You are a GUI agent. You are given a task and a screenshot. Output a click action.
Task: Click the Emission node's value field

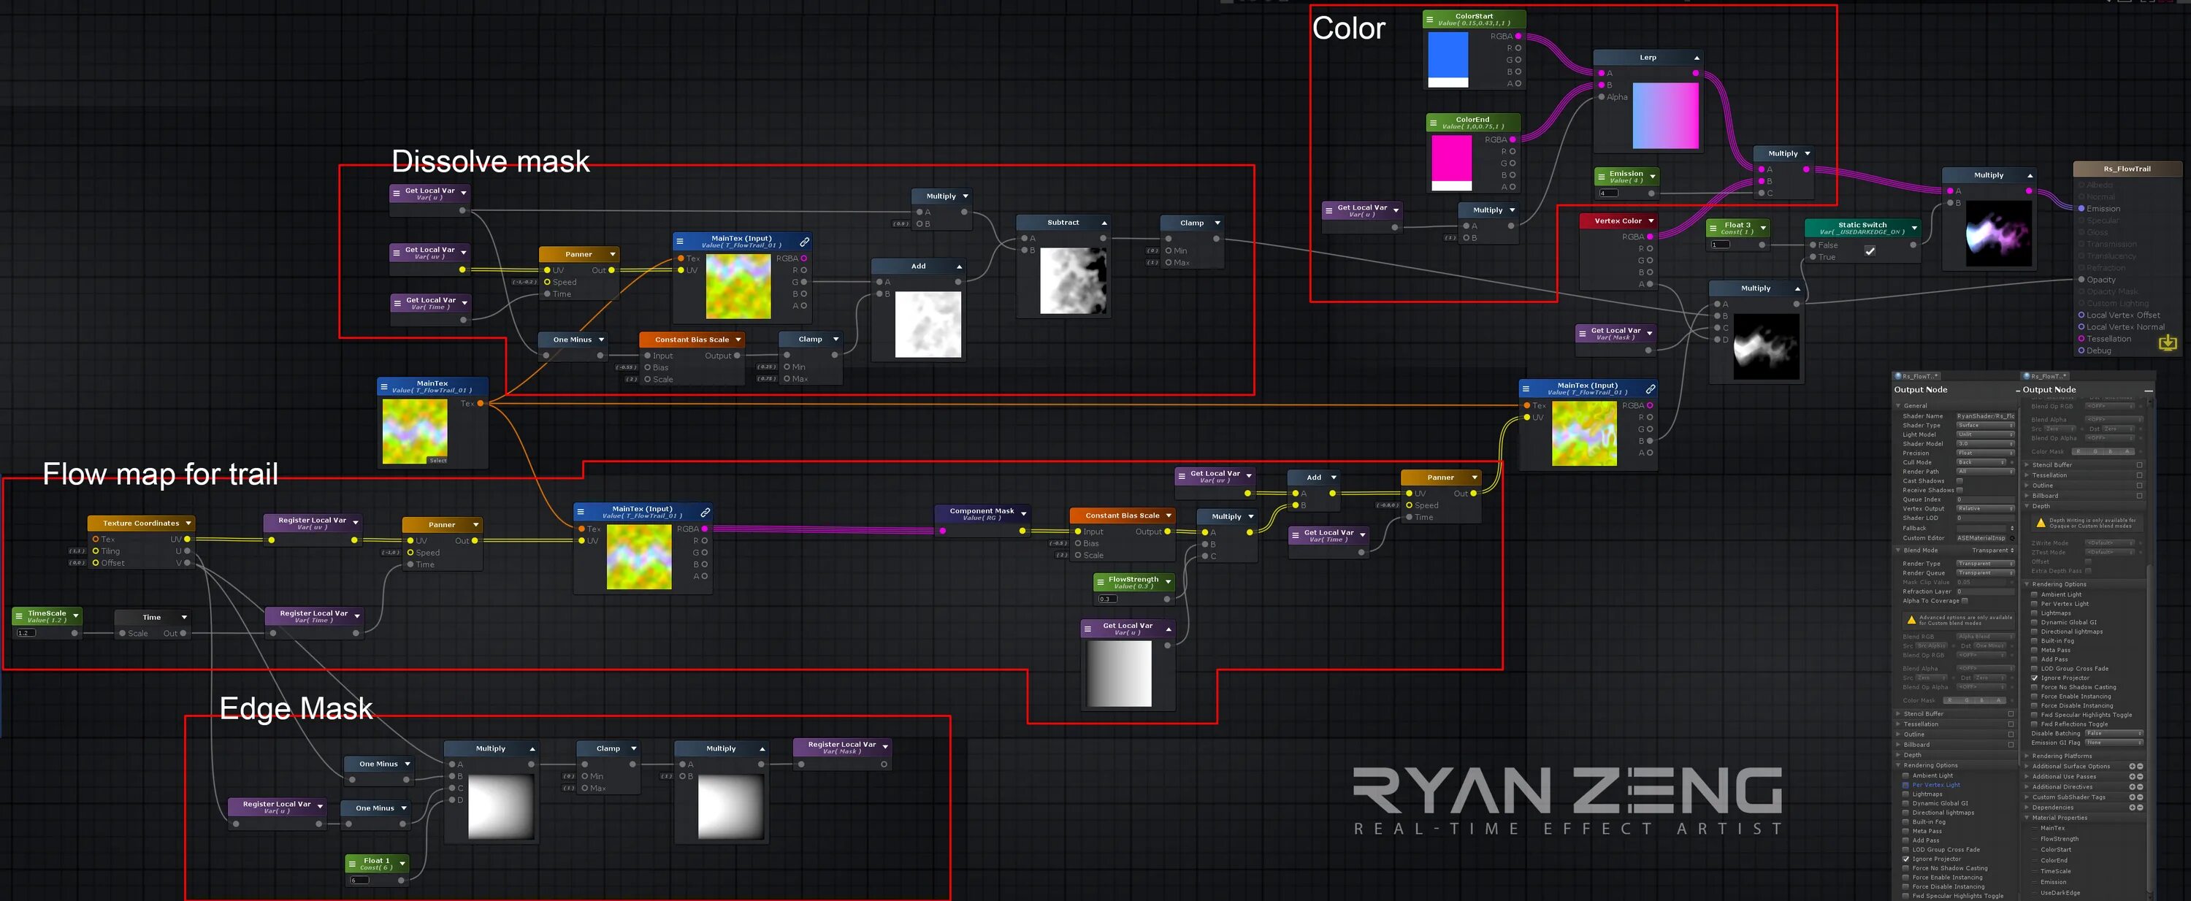(x=1607, y=193)
